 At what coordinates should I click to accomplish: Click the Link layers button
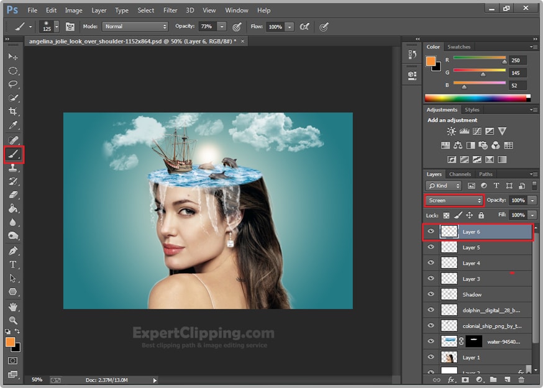coord(437,379)
